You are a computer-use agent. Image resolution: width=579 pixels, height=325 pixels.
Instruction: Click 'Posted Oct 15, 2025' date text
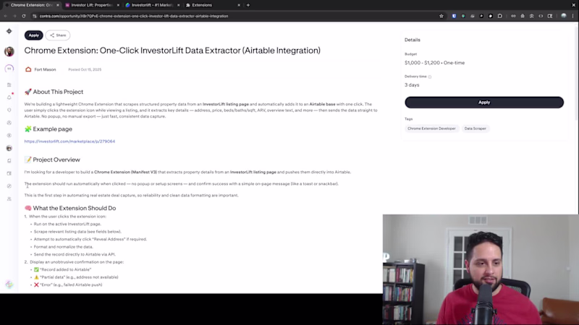pos(85,69)
